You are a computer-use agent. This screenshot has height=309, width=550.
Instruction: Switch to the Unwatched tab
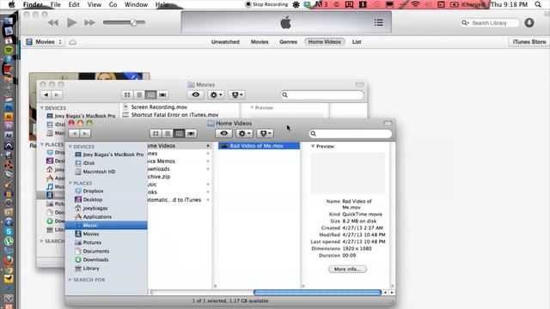[x=225, y=42]
